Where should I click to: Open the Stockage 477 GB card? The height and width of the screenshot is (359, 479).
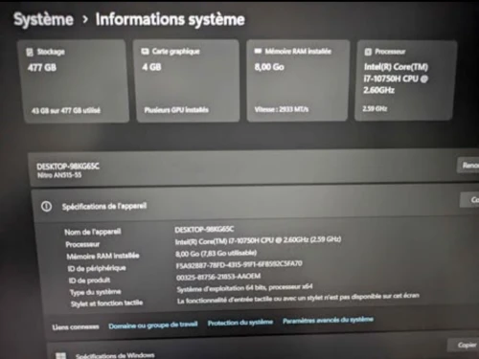[74, 81]
